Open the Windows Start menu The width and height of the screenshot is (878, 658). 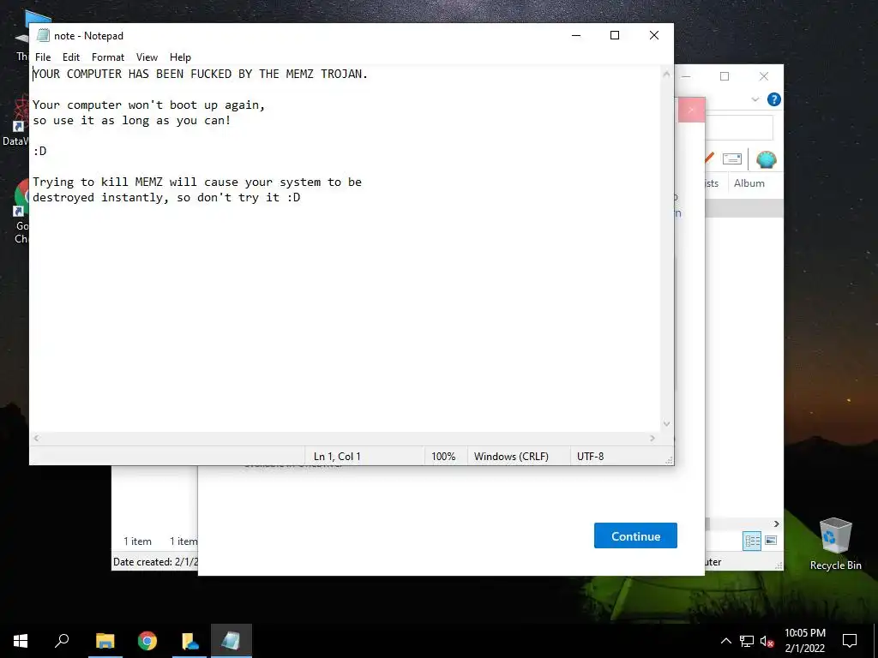(x=21, y=641)
